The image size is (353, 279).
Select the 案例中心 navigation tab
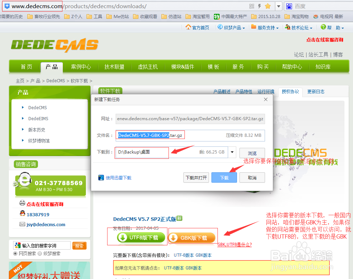tap(81, 67)
